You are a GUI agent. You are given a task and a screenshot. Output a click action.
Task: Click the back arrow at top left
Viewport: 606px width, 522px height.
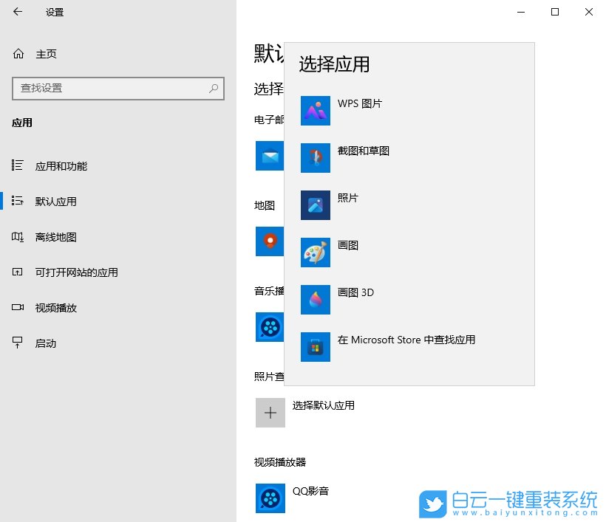tap(18, 12)
